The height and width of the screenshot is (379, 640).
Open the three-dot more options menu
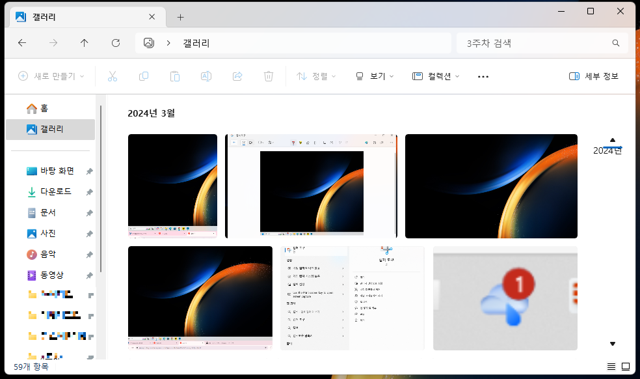(x=483, y=76)
